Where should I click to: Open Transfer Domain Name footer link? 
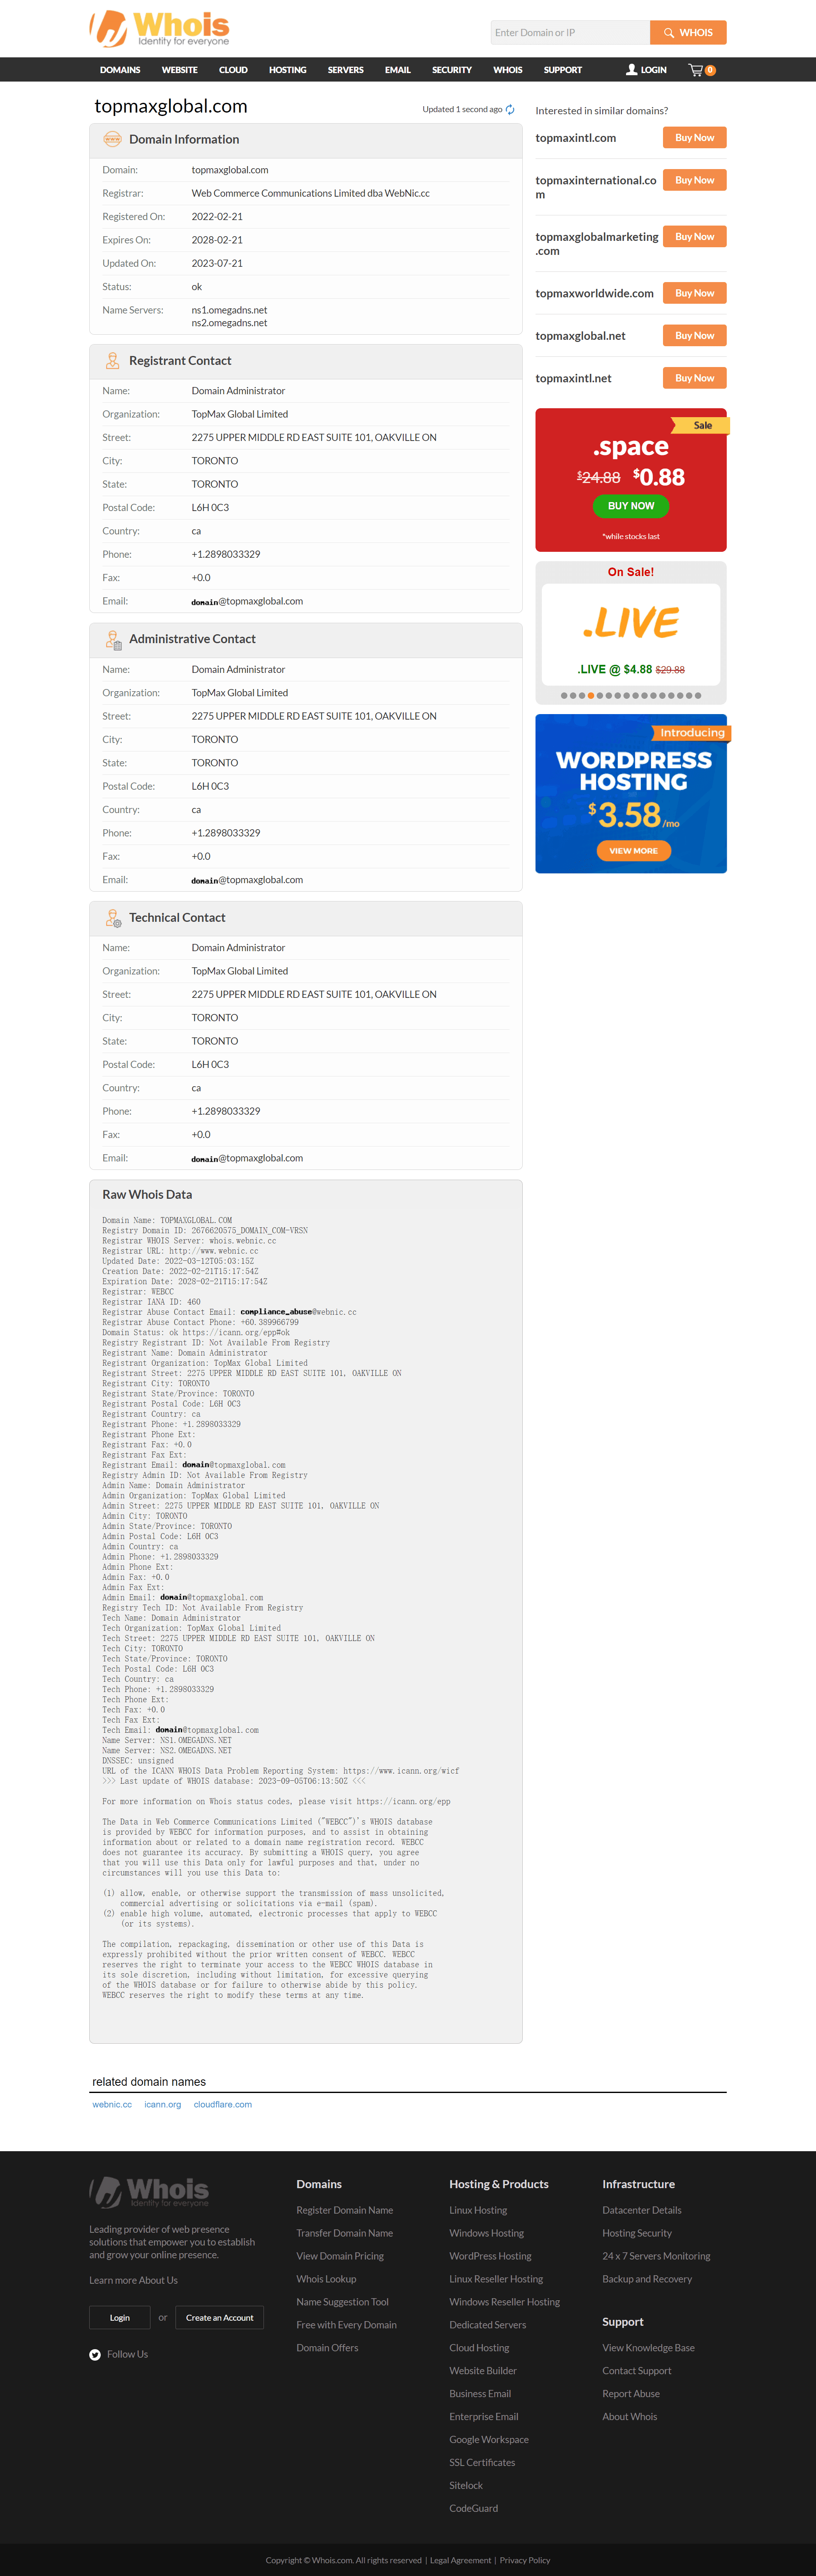tap(345, 2233)
